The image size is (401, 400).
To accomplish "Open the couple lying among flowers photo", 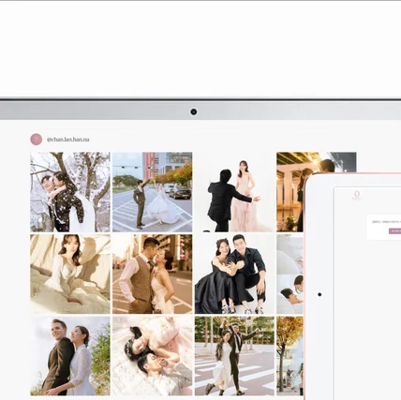I will pyautogui.click(x=153, y=356).
